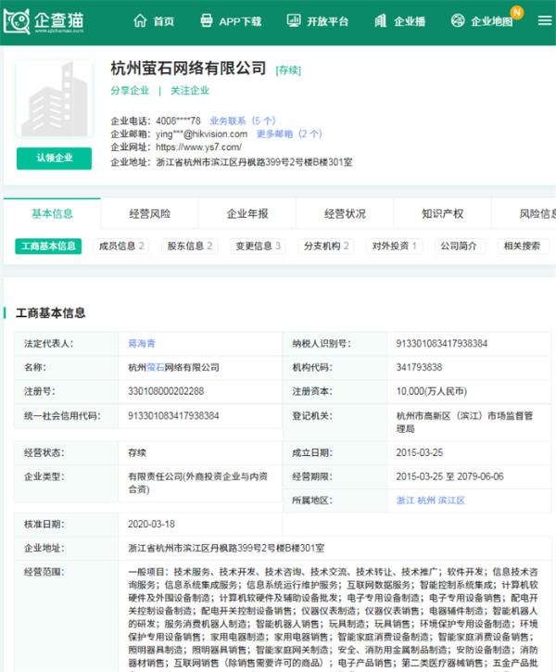Select the 工商基本信息 sub-tab

coord(48,246)
